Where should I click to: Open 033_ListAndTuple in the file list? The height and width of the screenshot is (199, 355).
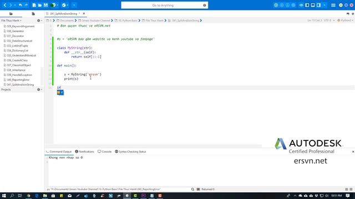tap(16, 46)
